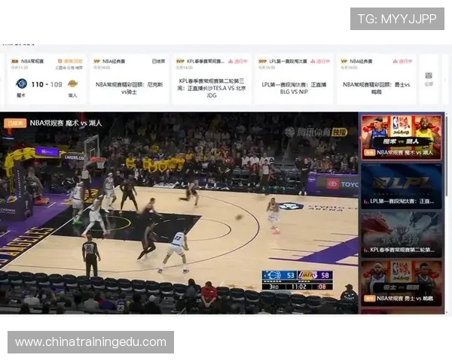Viewport: 452px width, 361px height.
Task: Open the KPL春季赛 TES.A VS 北京JDG card
Action: [x=212, y=79]
